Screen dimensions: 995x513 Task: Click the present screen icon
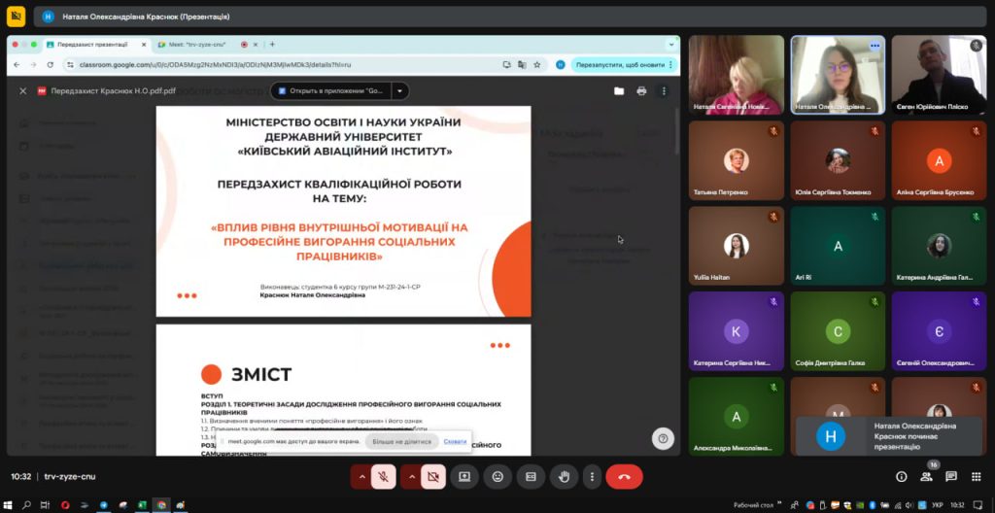[x=464, y=477]
